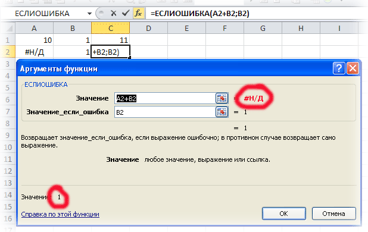
Task: Select column A header
Action: [35, 29]
